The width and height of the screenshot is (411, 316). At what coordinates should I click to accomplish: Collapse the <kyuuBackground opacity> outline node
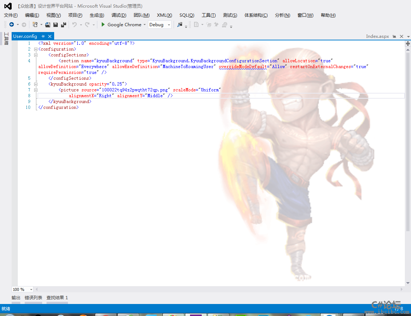coord(36,84)
